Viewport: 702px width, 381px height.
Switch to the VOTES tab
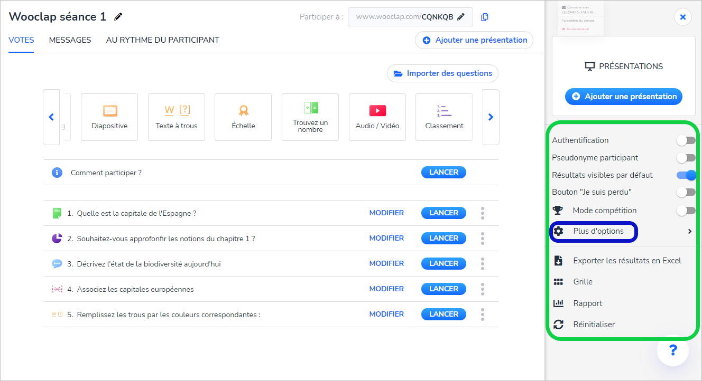(x=21, y=40)
